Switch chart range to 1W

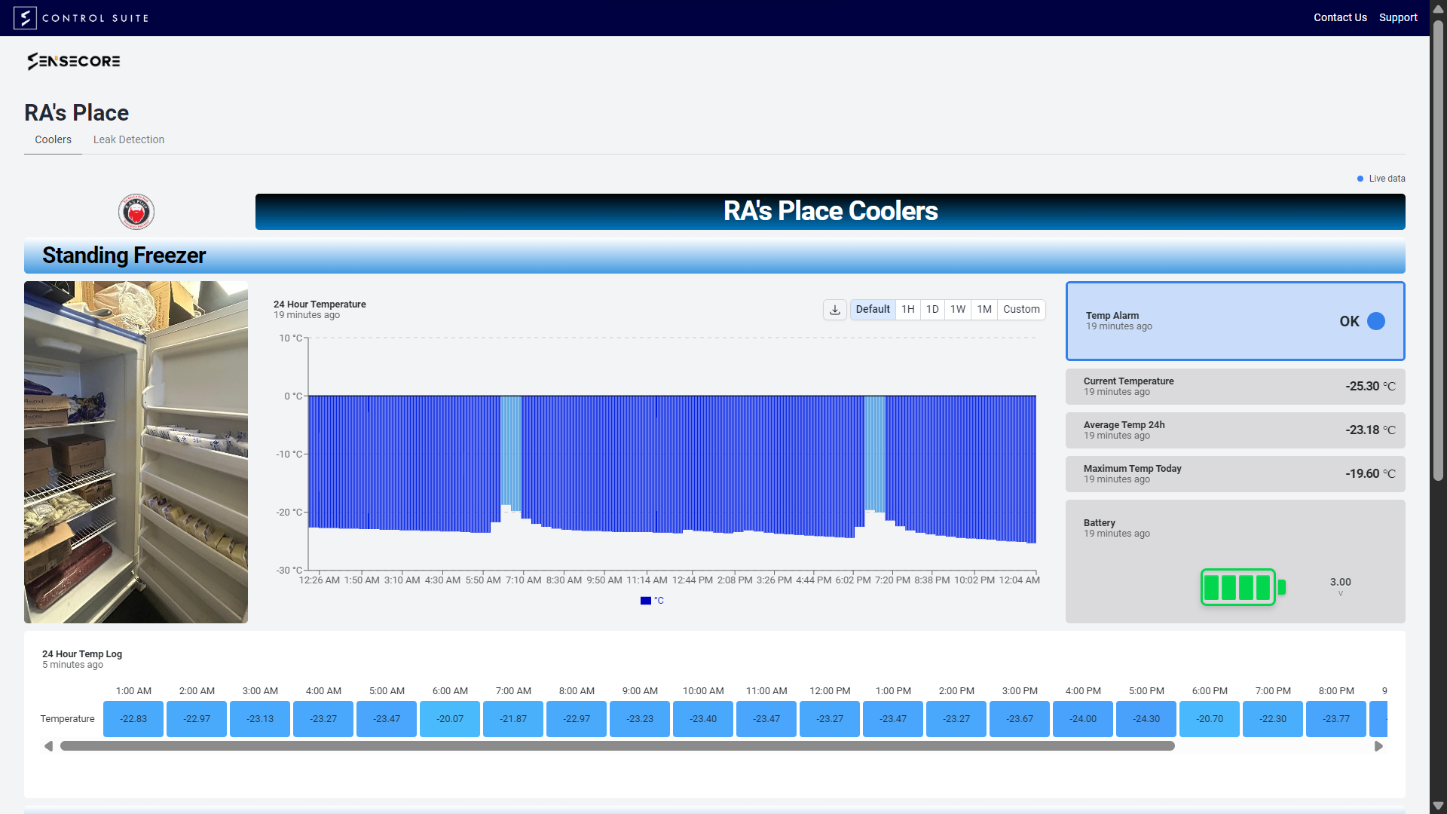tap(958, 310)
